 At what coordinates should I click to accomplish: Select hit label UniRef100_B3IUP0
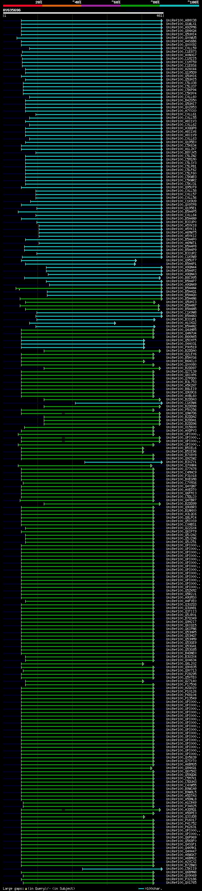(x=181, y=222)
